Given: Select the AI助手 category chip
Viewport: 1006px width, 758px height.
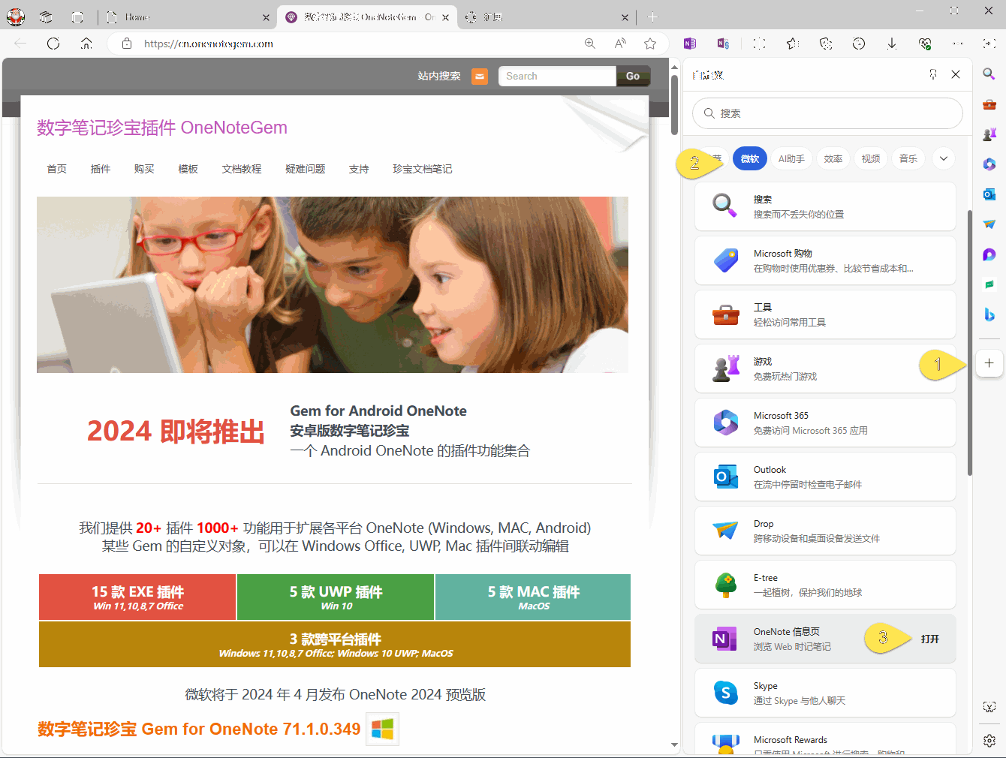Looking at the screenshot, I should coord(791,158).
